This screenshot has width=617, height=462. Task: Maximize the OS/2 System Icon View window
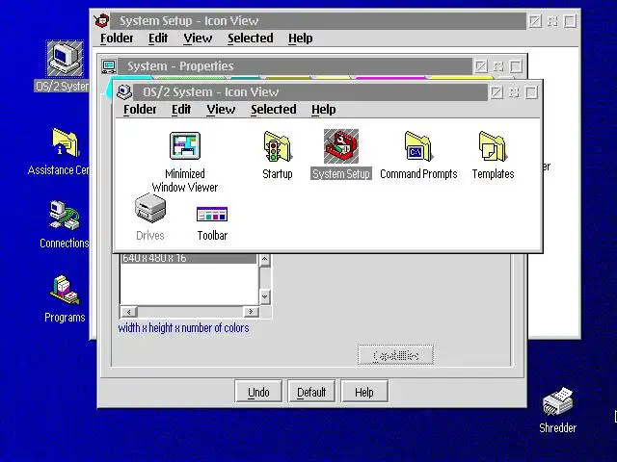(x=531, y=92)
